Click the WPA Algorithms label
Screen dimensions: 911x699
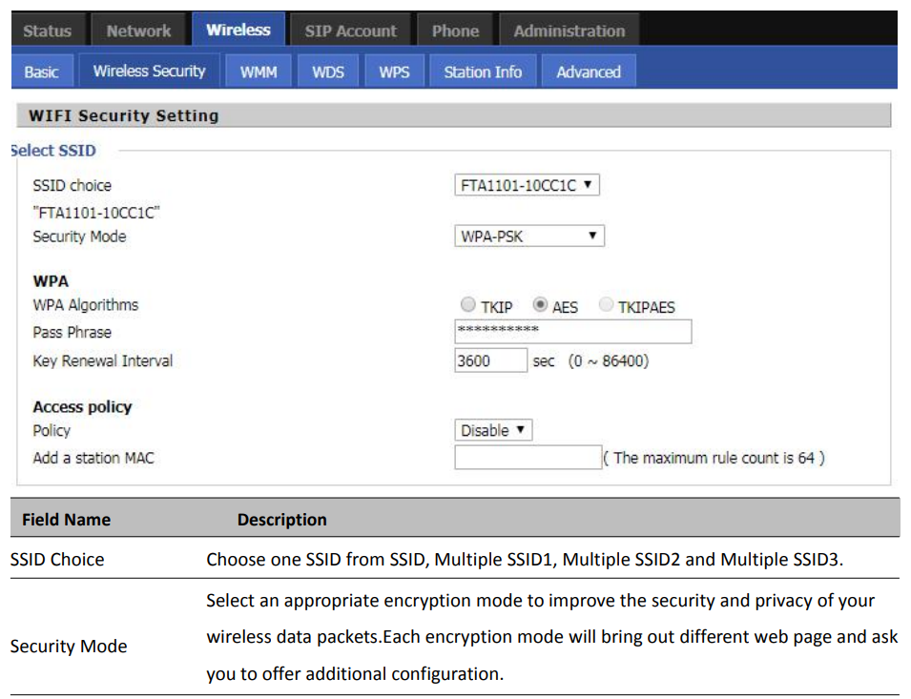pyautogui.click(x=86, y=305)
